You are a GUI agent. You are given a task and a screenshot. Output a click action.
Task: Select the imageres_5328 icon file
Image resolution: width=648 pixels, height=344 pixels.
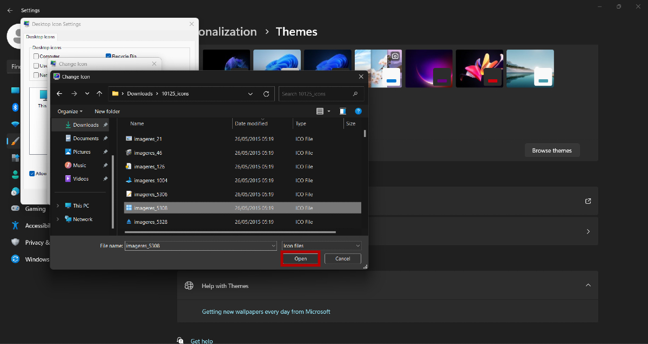(151, 222)
